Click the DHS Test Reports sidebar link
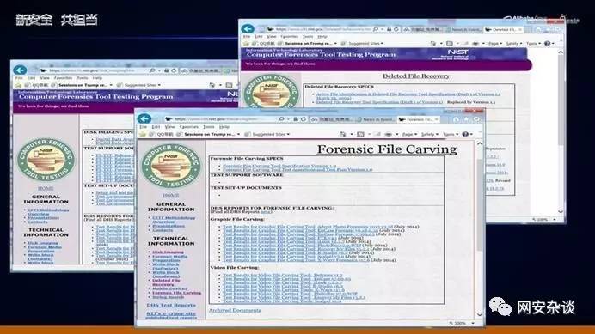The width and height of the screenshot is (595, 334). point(171,305)
